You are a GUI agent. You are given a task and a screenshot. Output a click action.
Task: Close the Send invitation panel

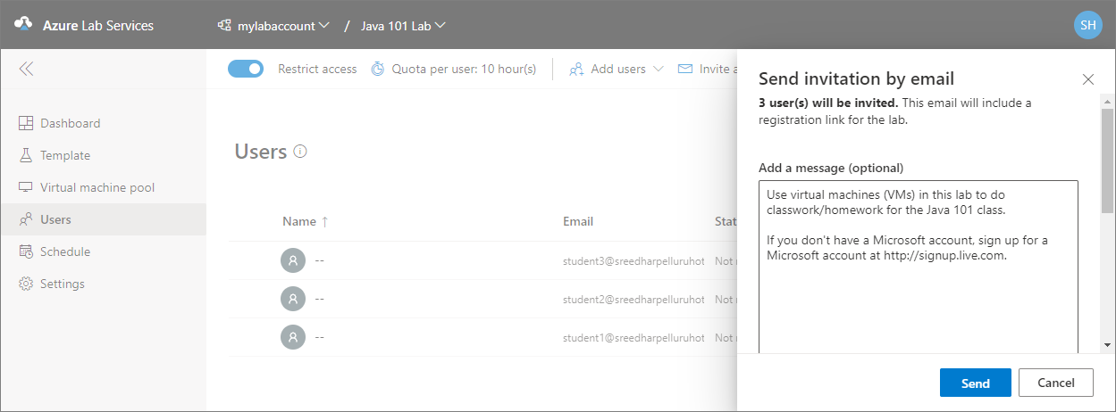1087,79
